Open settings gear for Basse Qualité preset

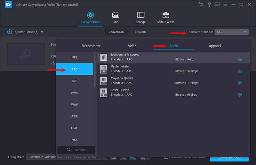pos(240,95)
